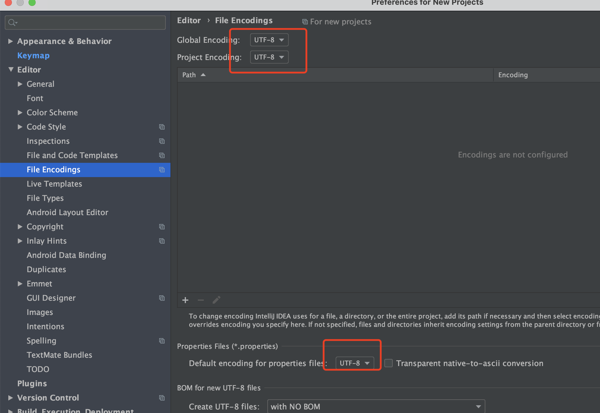Screen dimensions: 600x413
Task: Collapse the Editor section
Action: [11, 70]
